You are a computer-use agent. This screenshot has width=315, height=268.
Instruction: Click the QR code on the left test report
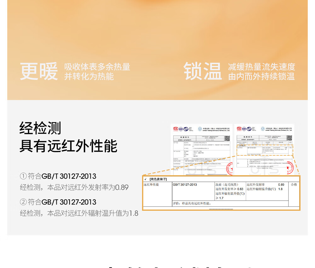[x=227, y=138]
